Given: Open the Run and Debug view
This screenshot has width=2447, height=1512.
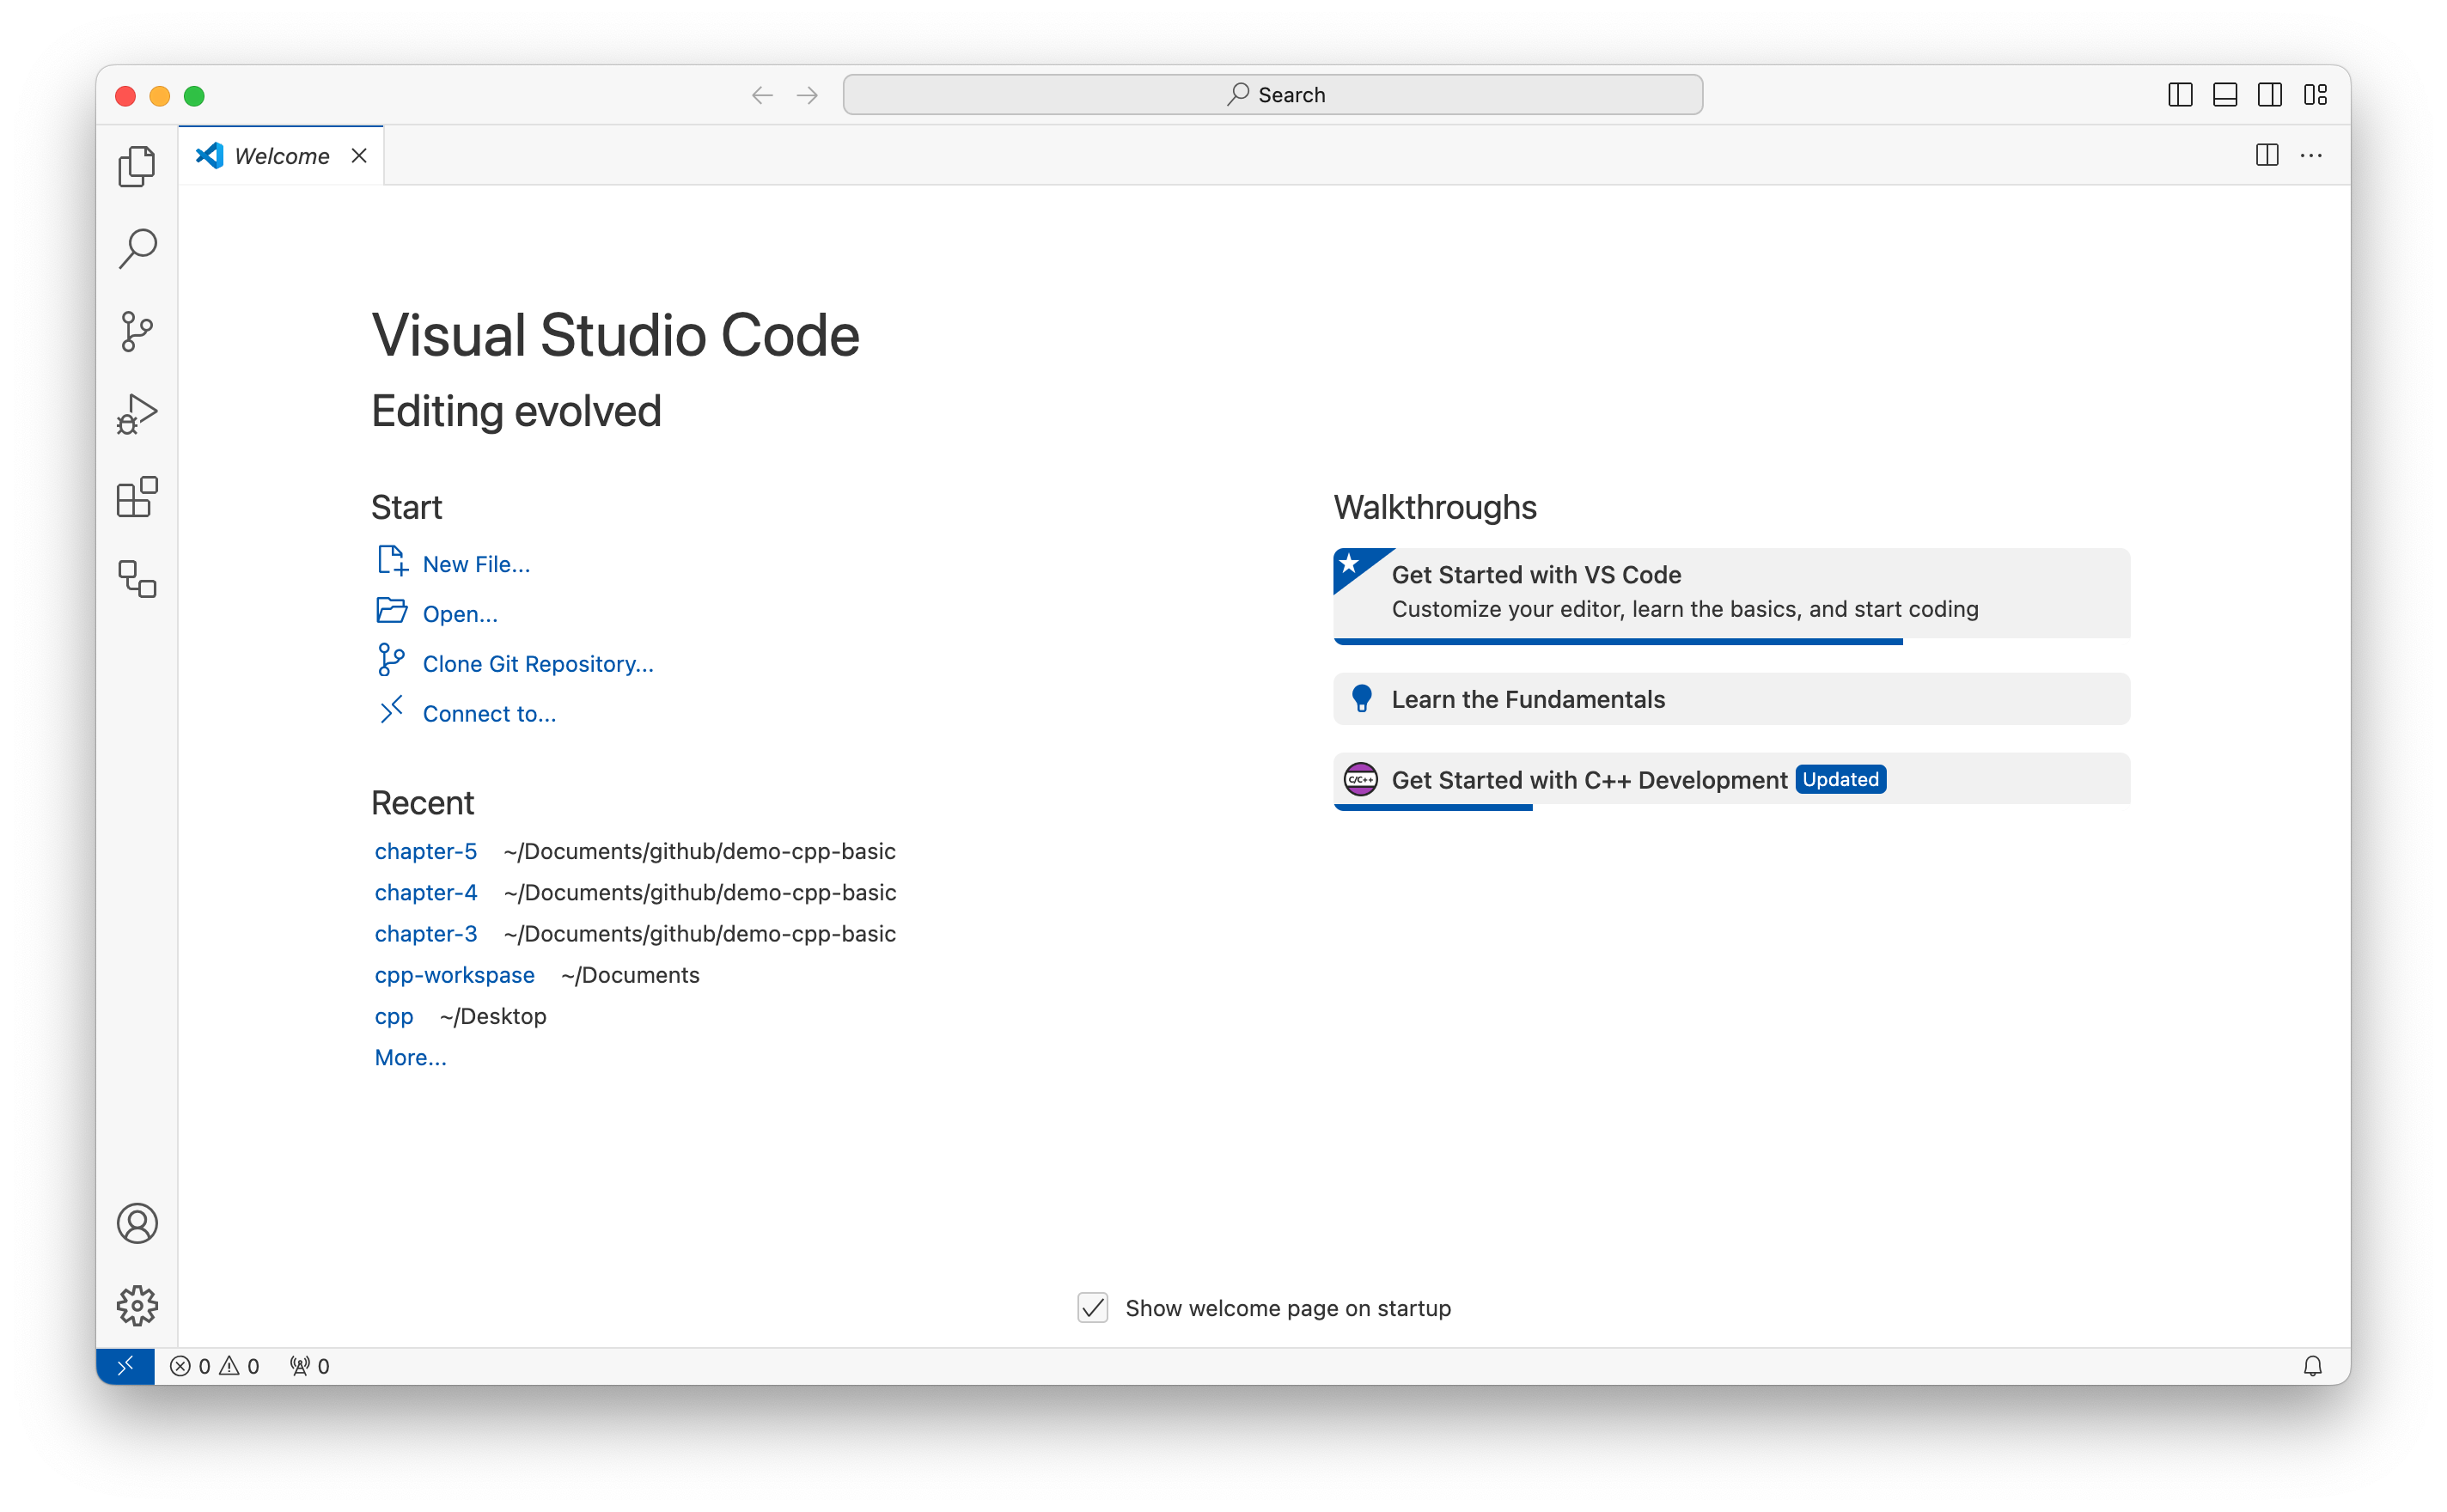Looking at the screenshot, I should 137,414.
